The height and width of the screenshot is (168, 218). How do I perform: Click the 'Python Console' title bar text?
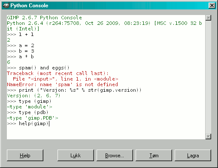coord(29,6)
